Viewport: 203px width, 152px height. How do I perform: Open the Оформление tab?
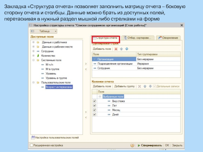[168, 38]
